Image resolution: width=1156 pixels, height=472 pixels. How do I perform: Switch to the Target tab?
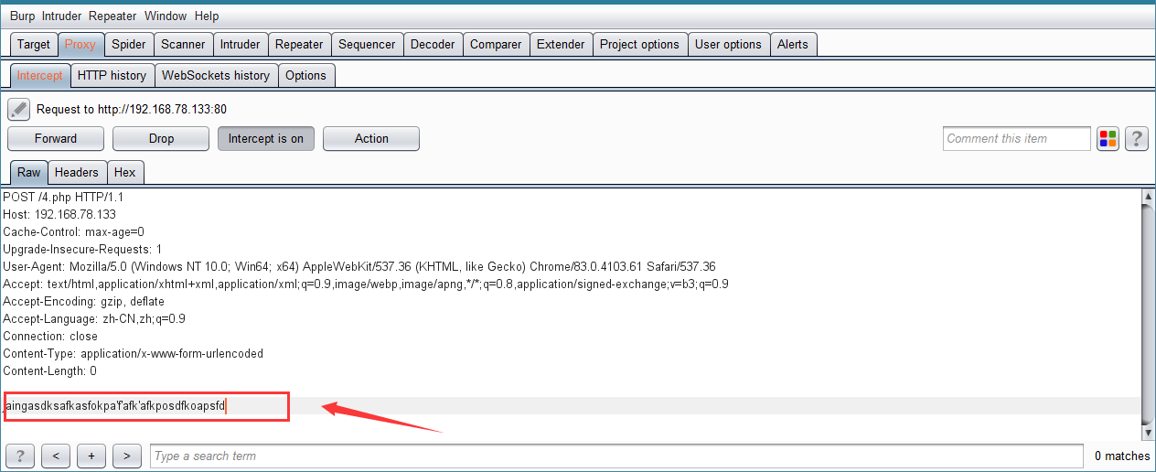tap(34, 44)
